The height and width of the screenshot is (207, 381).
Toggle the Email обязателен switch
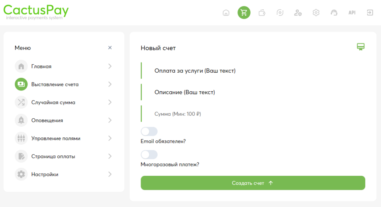tap(149, 132)
